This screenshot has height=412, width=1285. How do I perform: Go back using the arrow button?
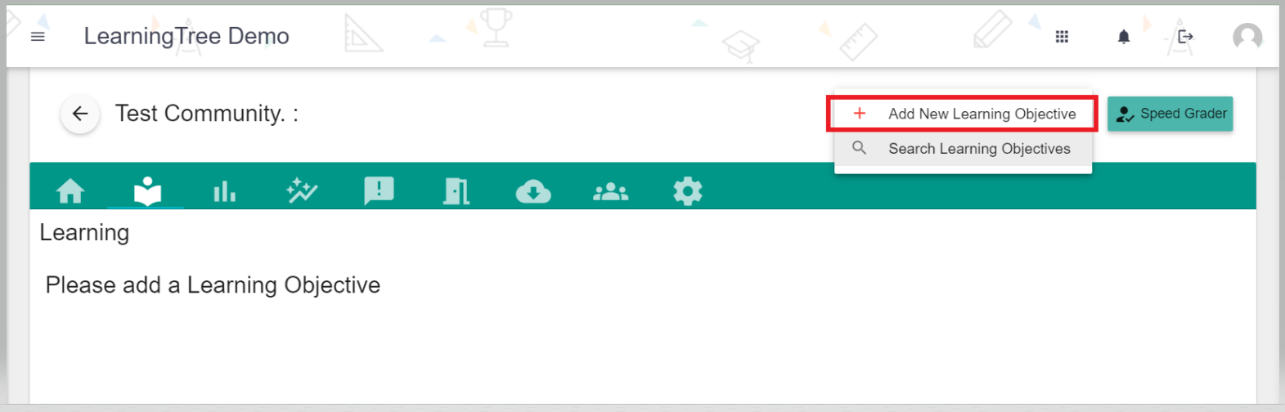pos(80,114)
